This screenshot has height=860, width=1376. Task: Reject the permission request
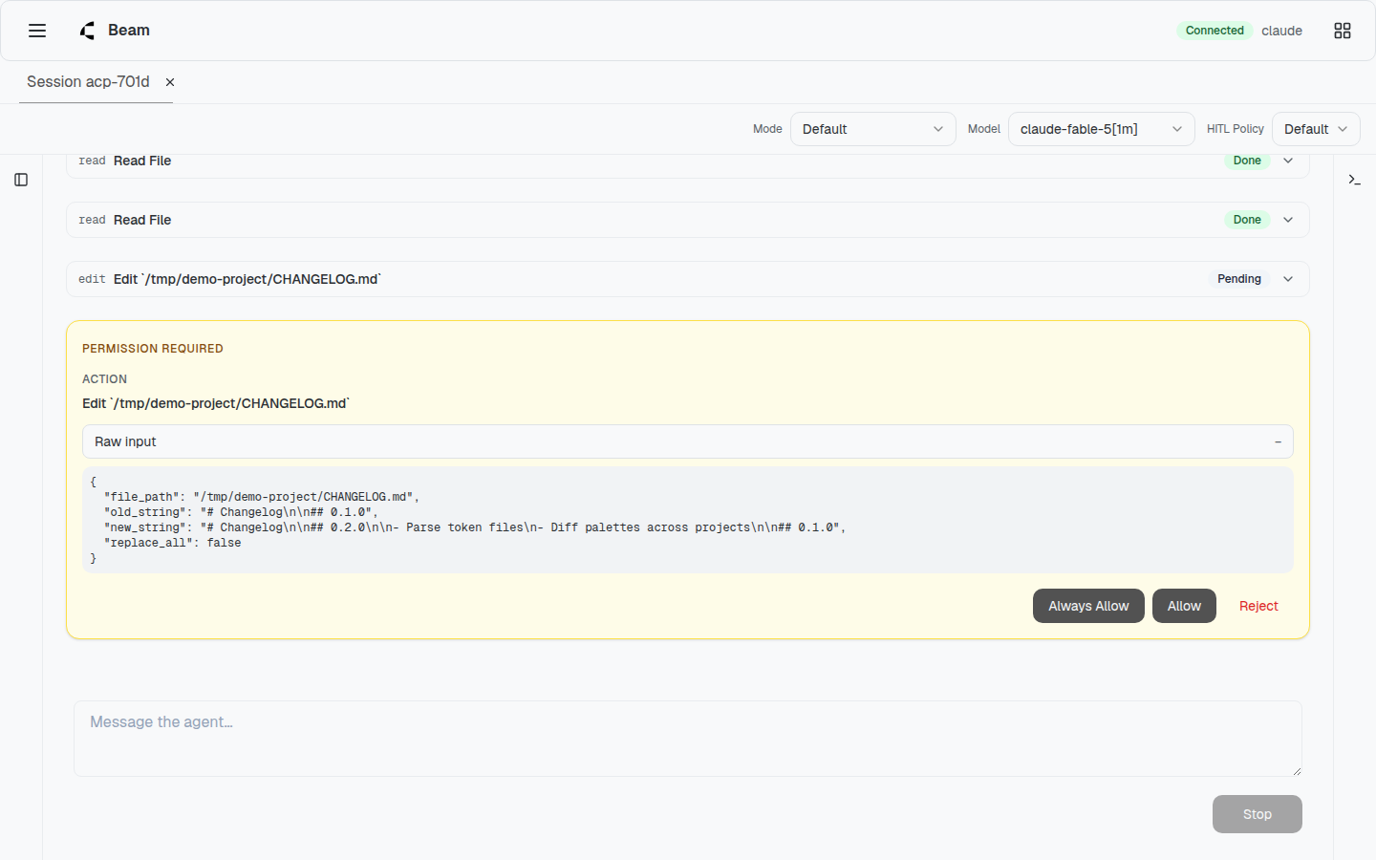coord(1258,606)
